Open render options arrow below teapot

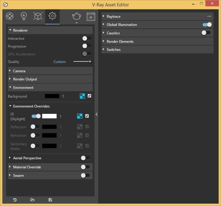pos(76,23)
